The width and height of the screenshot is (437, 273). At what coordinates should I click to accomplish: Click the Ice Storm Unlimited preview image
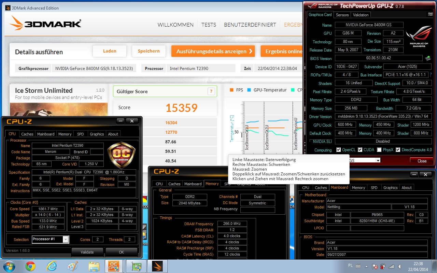(59, 110)
